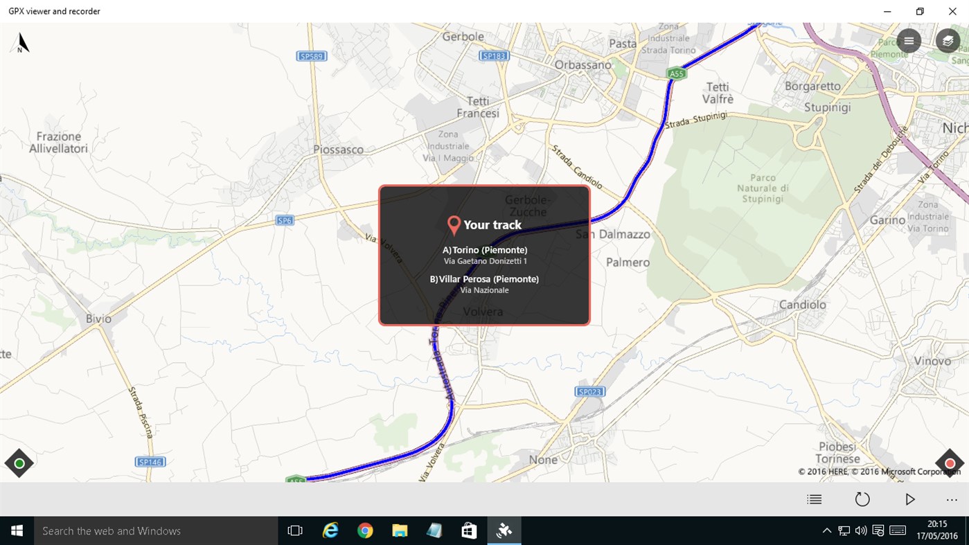This screenshot has width=969, height=545.
Task: Open More options with the ellipsis icon
Action: 950,499
